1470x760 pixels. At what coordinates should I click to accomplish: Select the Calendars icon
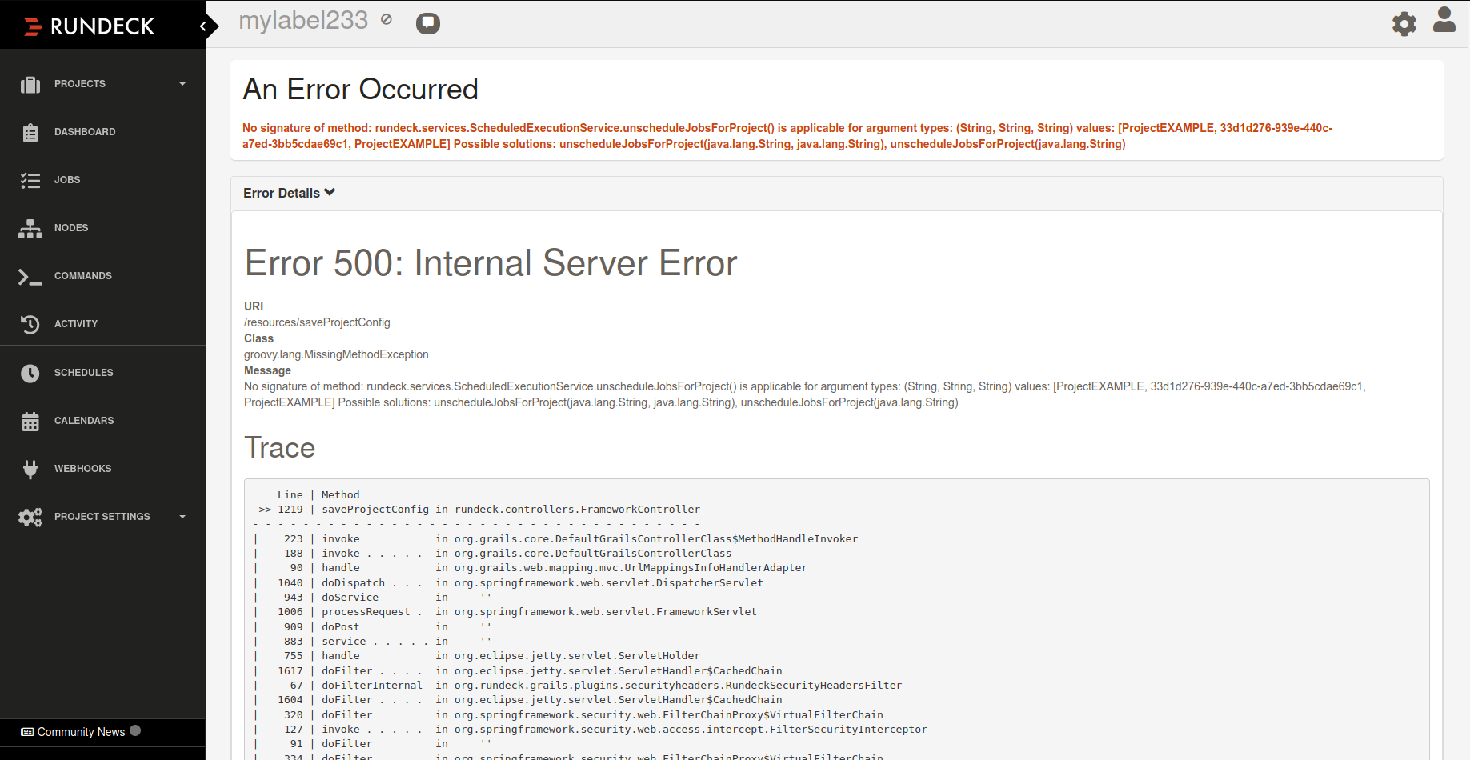click(30, 421)
